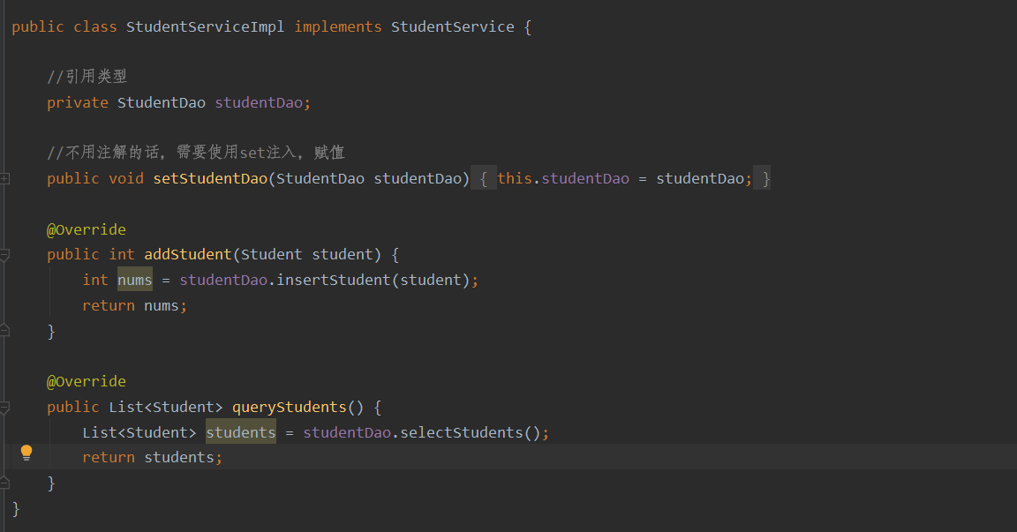Click the @Override annotation above addStudent
Viewport: 1017px width, 532px height.
click(x=87, y=229)
